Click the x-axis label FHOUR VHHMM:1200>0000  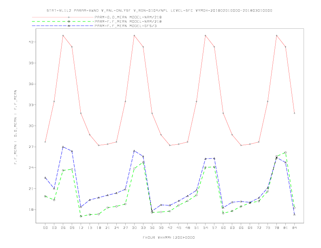pos(169,237)
